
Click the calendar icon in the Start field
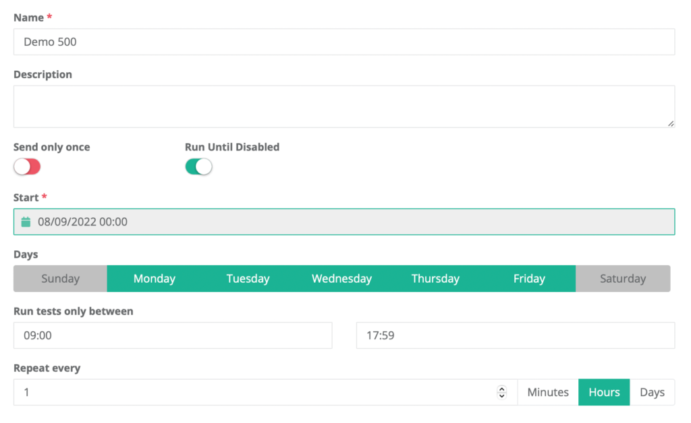pos(26,221)
